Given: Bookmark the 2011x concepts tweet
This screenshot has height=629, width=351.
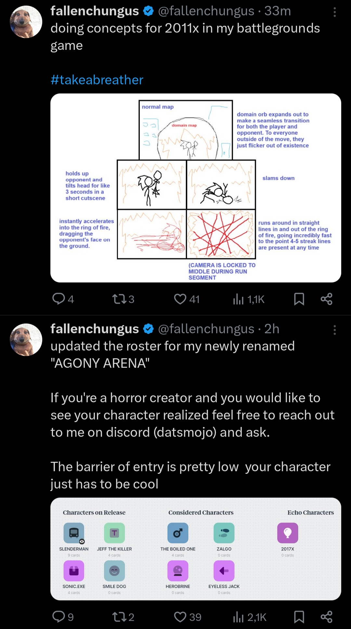Looking at the screenshot, I should [299, 299].
